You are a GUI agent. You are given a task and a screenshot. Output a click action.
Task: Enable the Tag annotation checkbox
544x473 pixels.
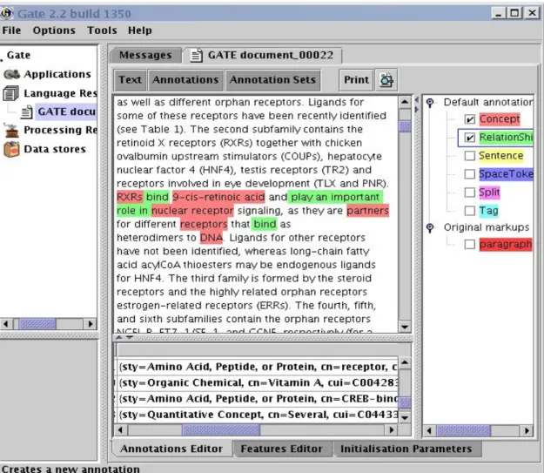470,211
